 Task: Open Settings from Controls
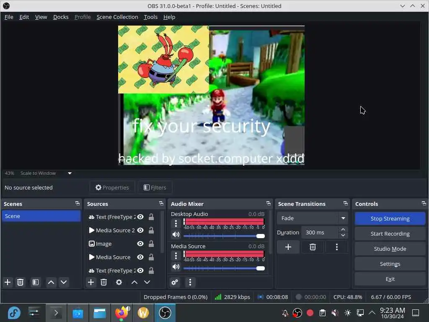(390, 264)
